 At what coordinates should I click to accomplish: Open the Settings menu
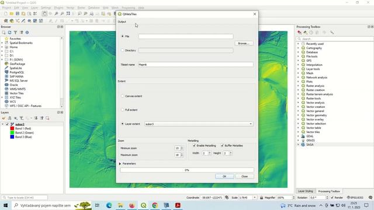click(46, 8)
